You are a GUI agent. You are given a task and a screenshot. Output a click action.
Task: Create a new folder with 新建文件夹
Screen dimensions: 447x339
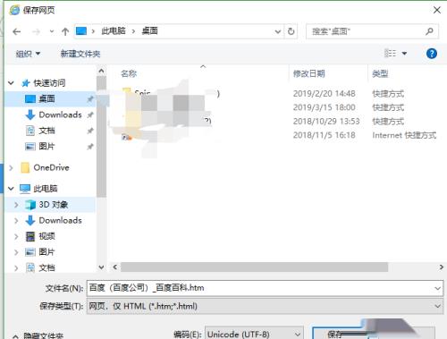80,54
